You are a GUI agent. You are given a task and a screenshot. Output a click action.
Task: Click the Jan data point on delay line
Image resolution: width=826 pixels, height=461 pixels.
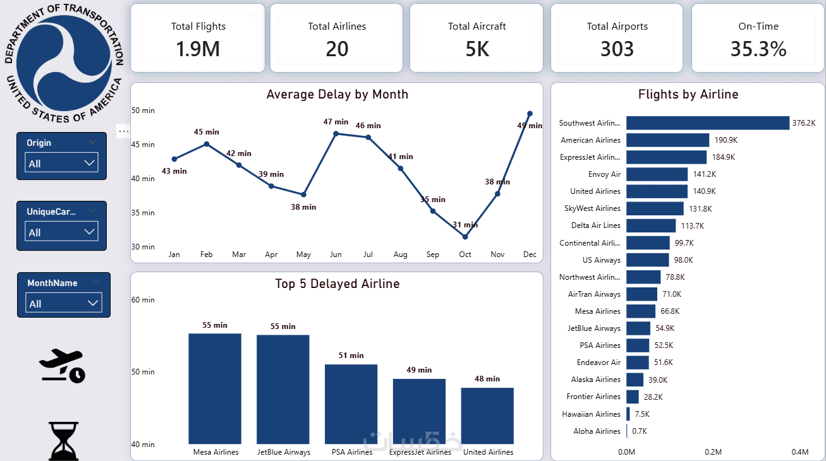tap(174, 159)
